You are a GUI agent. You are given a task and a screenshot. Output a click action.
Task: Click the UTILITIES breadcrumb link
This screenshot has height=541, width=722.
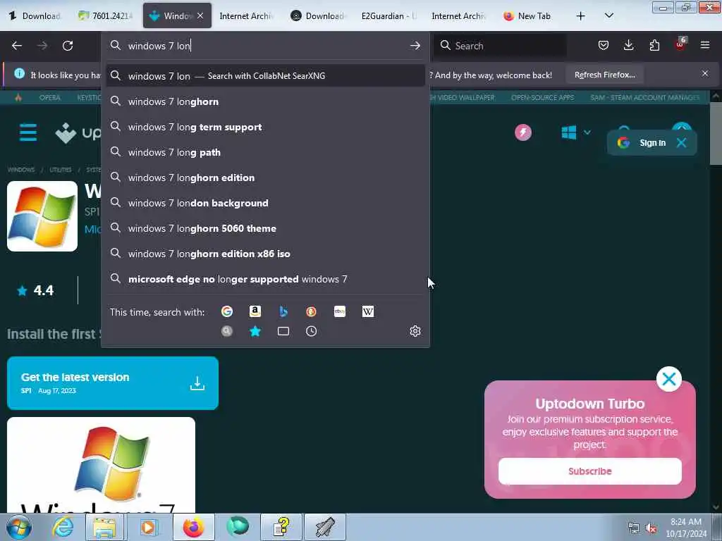click(x=61, y=170)
